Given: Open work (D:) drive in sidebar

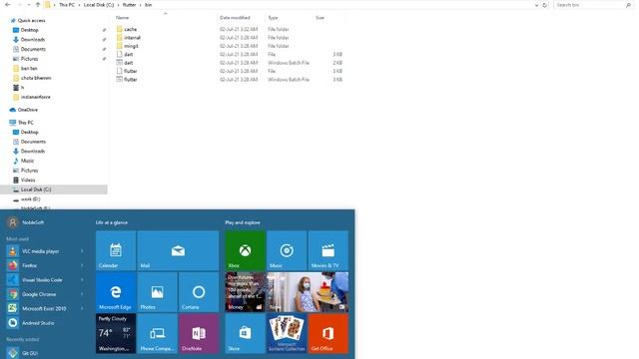Looking at the screenshot, I should pos(30,199).
